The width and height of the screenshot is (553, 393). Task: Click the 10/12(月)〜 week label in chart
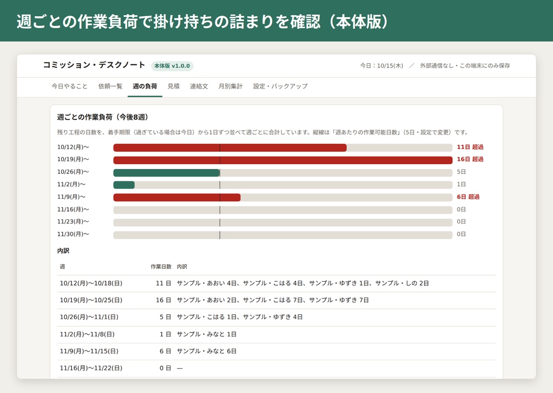coord(73,147)
